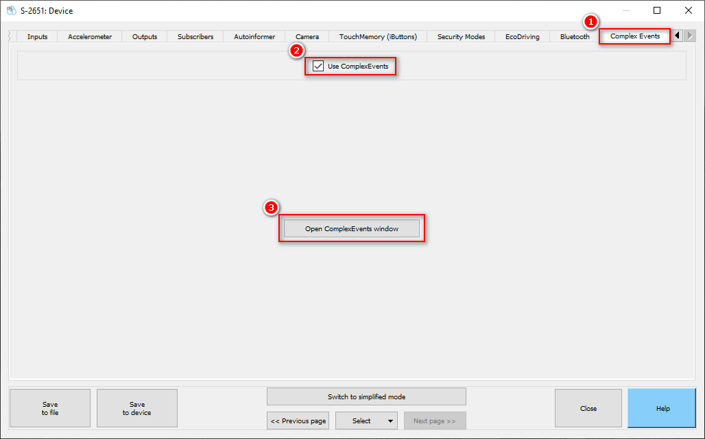Screen dimensions: 705x439
Task: Tick the Use ComplexEvents checkbox
Action: [x=318, y=67]
